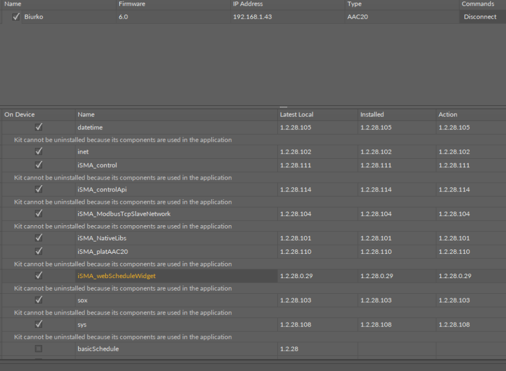Uncheck the Biurko device checkbox

tap(16, 17)
